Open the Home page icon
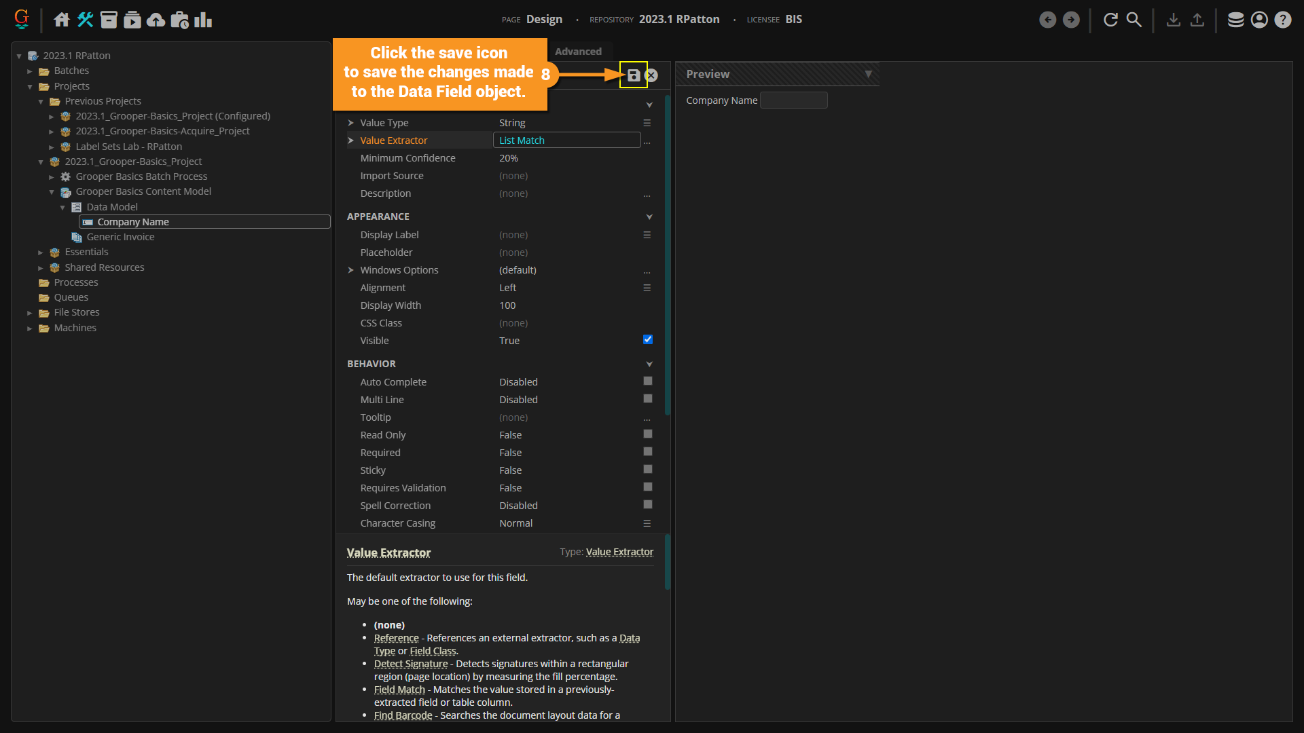Image resolution: width=1304 pixels, height=733 pixels. [62, 20]
